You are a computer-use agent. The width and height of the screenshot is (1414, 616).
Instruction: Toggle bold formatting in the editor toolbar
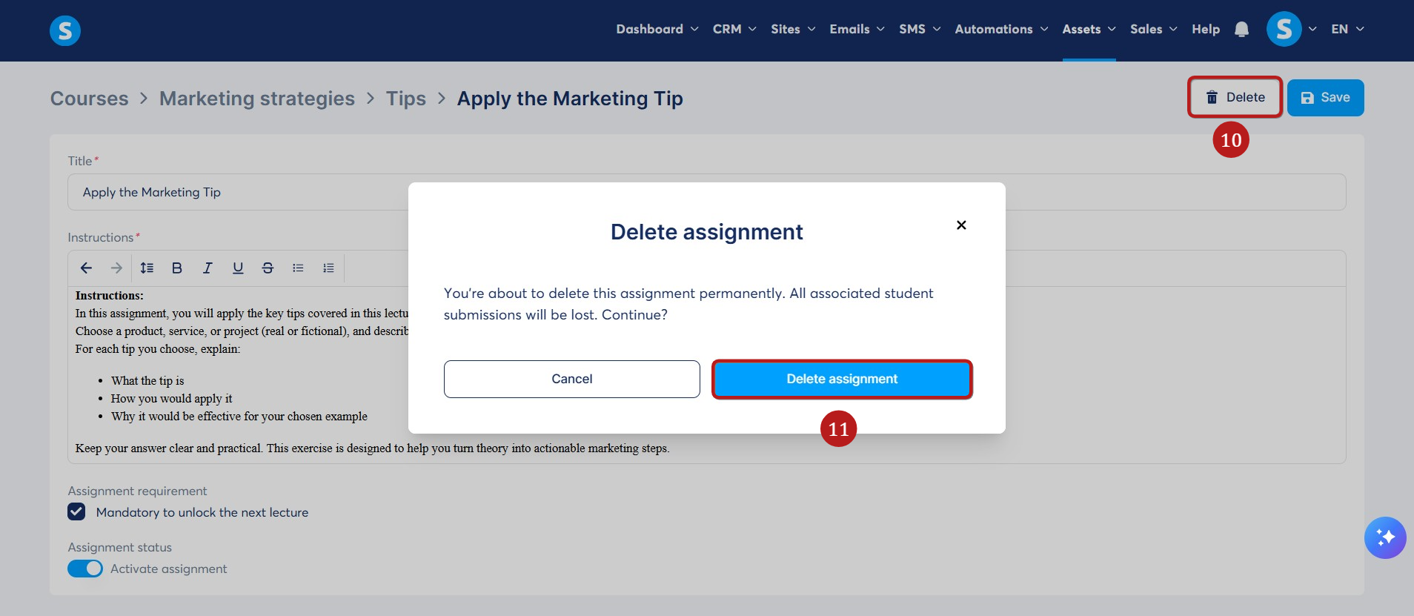pyautogui.click(x=177, y=268)
